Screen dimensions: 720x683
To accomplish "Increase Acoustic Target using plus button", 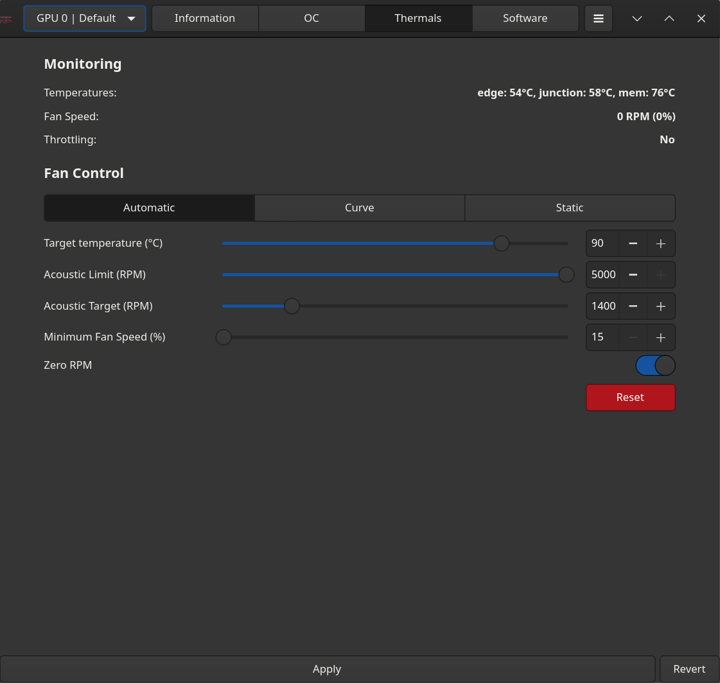I will (x=660, y=306).
